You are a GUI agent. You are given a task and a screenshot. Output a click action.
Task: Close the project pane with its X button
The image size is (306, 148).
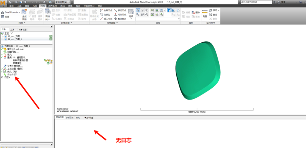point(51,26)
